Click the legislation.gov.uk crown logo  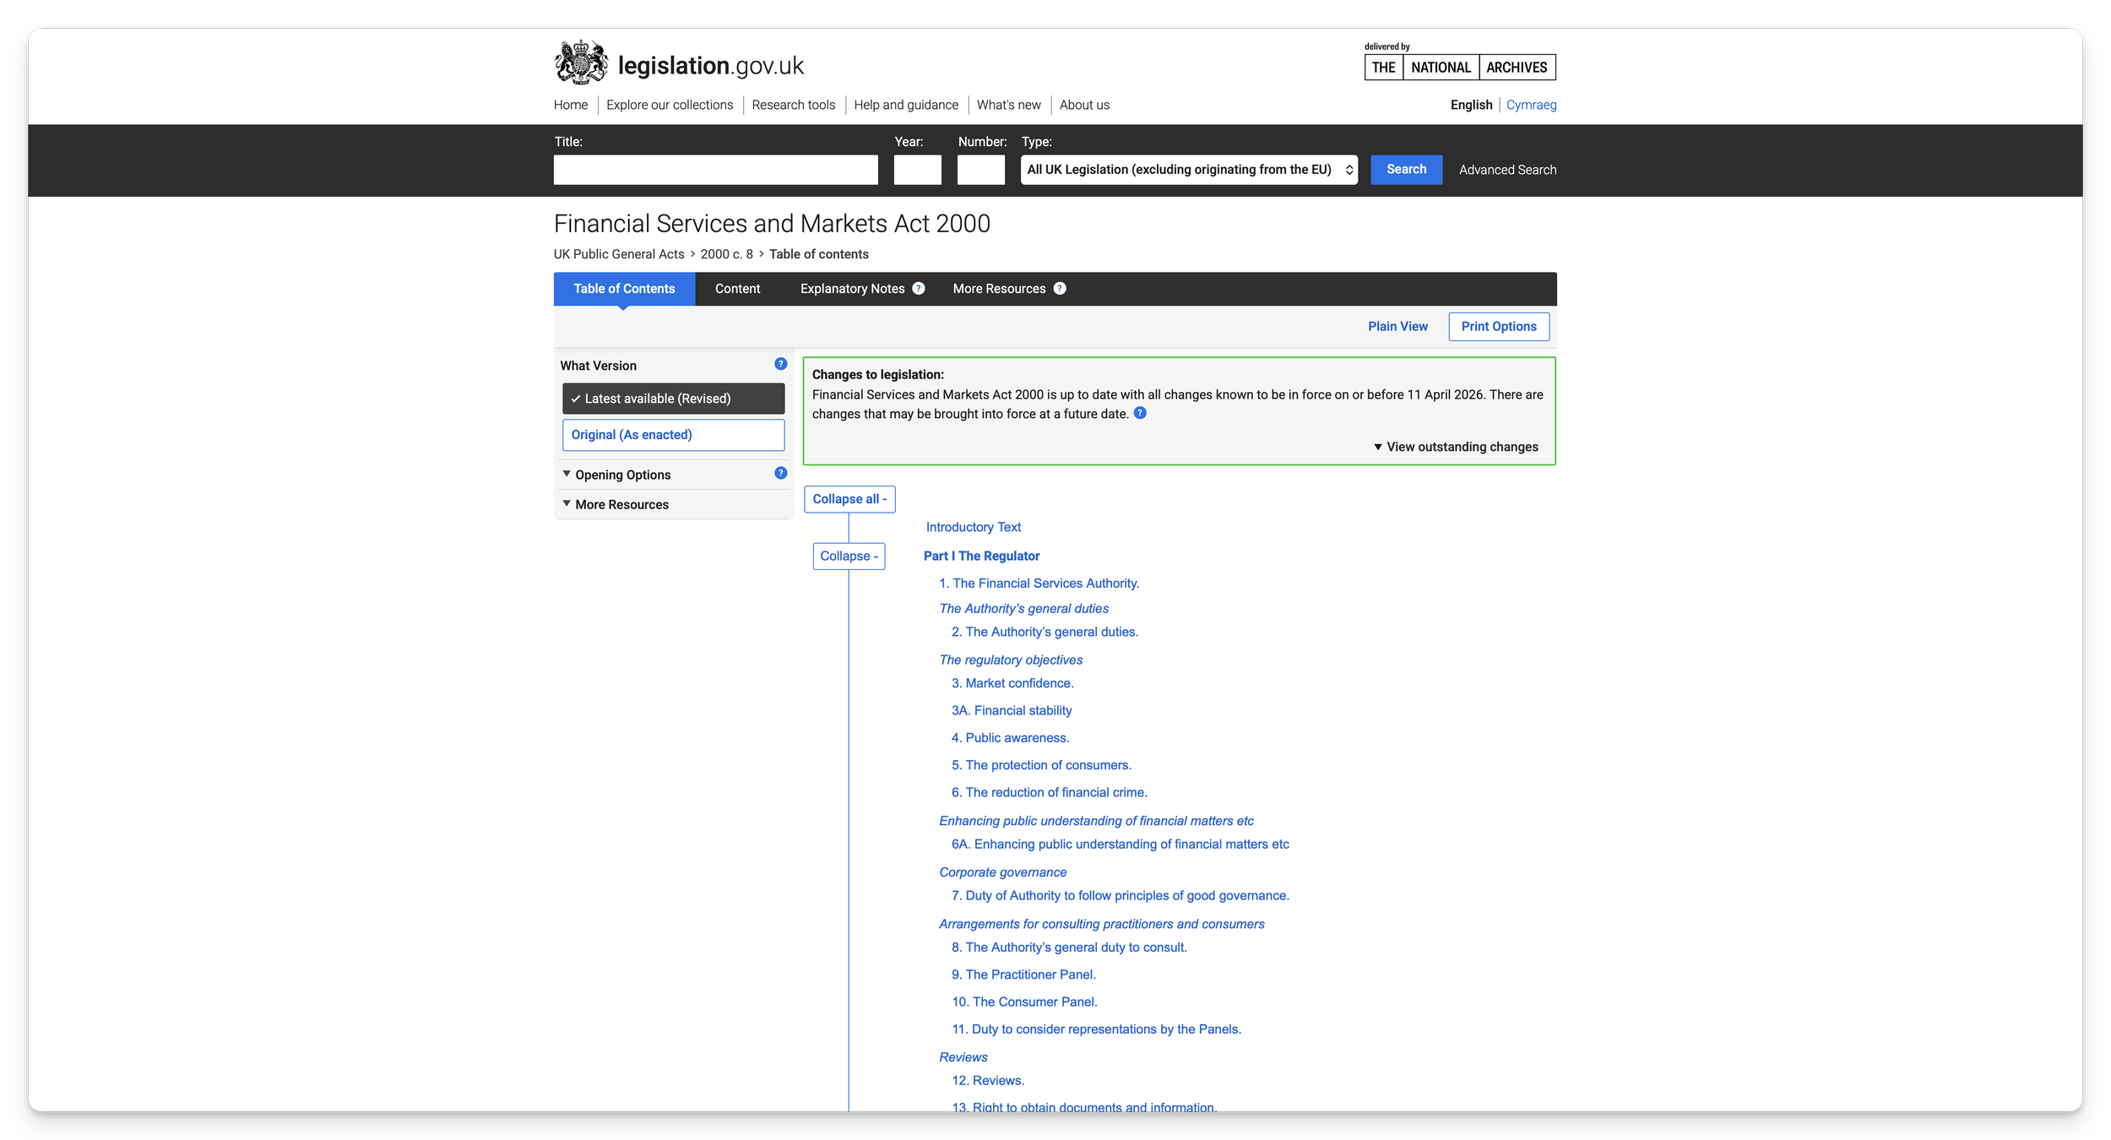pos(580,61)
